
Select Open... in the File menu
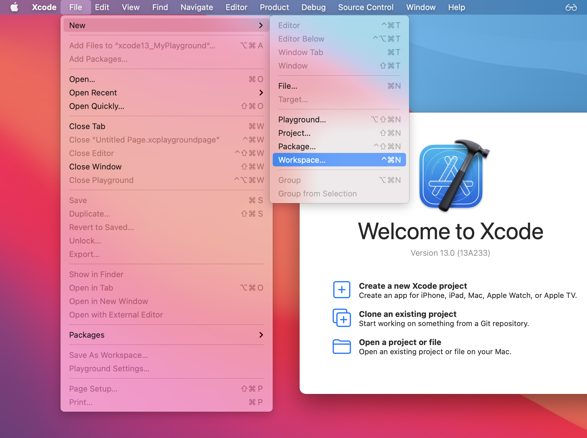166,79
